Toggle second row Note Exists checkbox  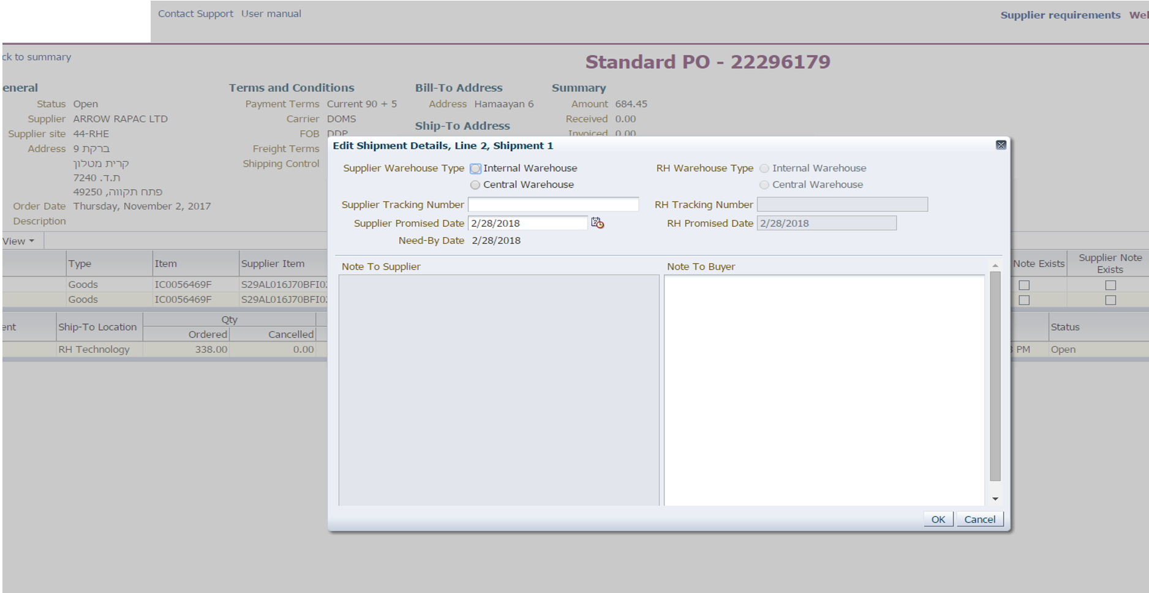[1024, 300]
